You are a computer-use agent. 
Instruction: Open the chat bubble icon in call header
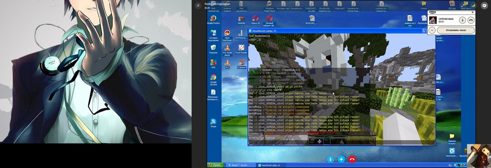(484, 5)
